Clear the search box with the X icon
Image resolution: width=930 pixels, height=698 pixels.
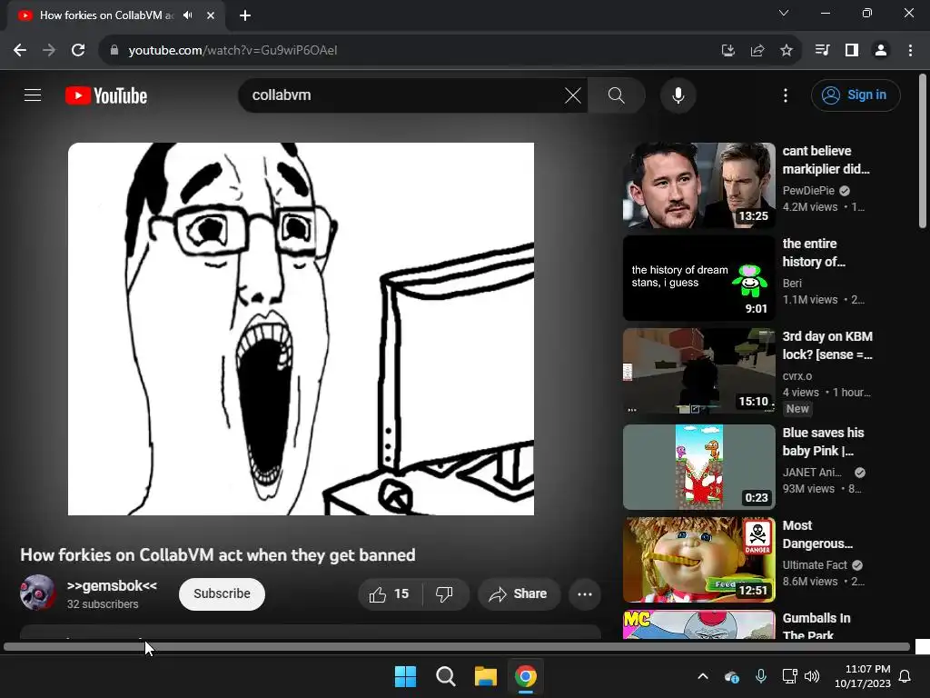(x=572, y=95)
